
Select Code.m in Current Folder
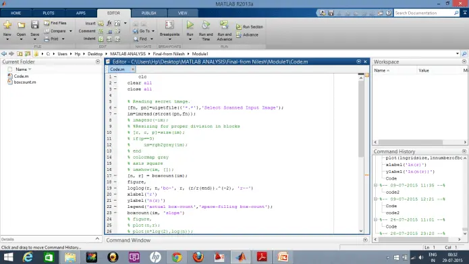[21, 76]
